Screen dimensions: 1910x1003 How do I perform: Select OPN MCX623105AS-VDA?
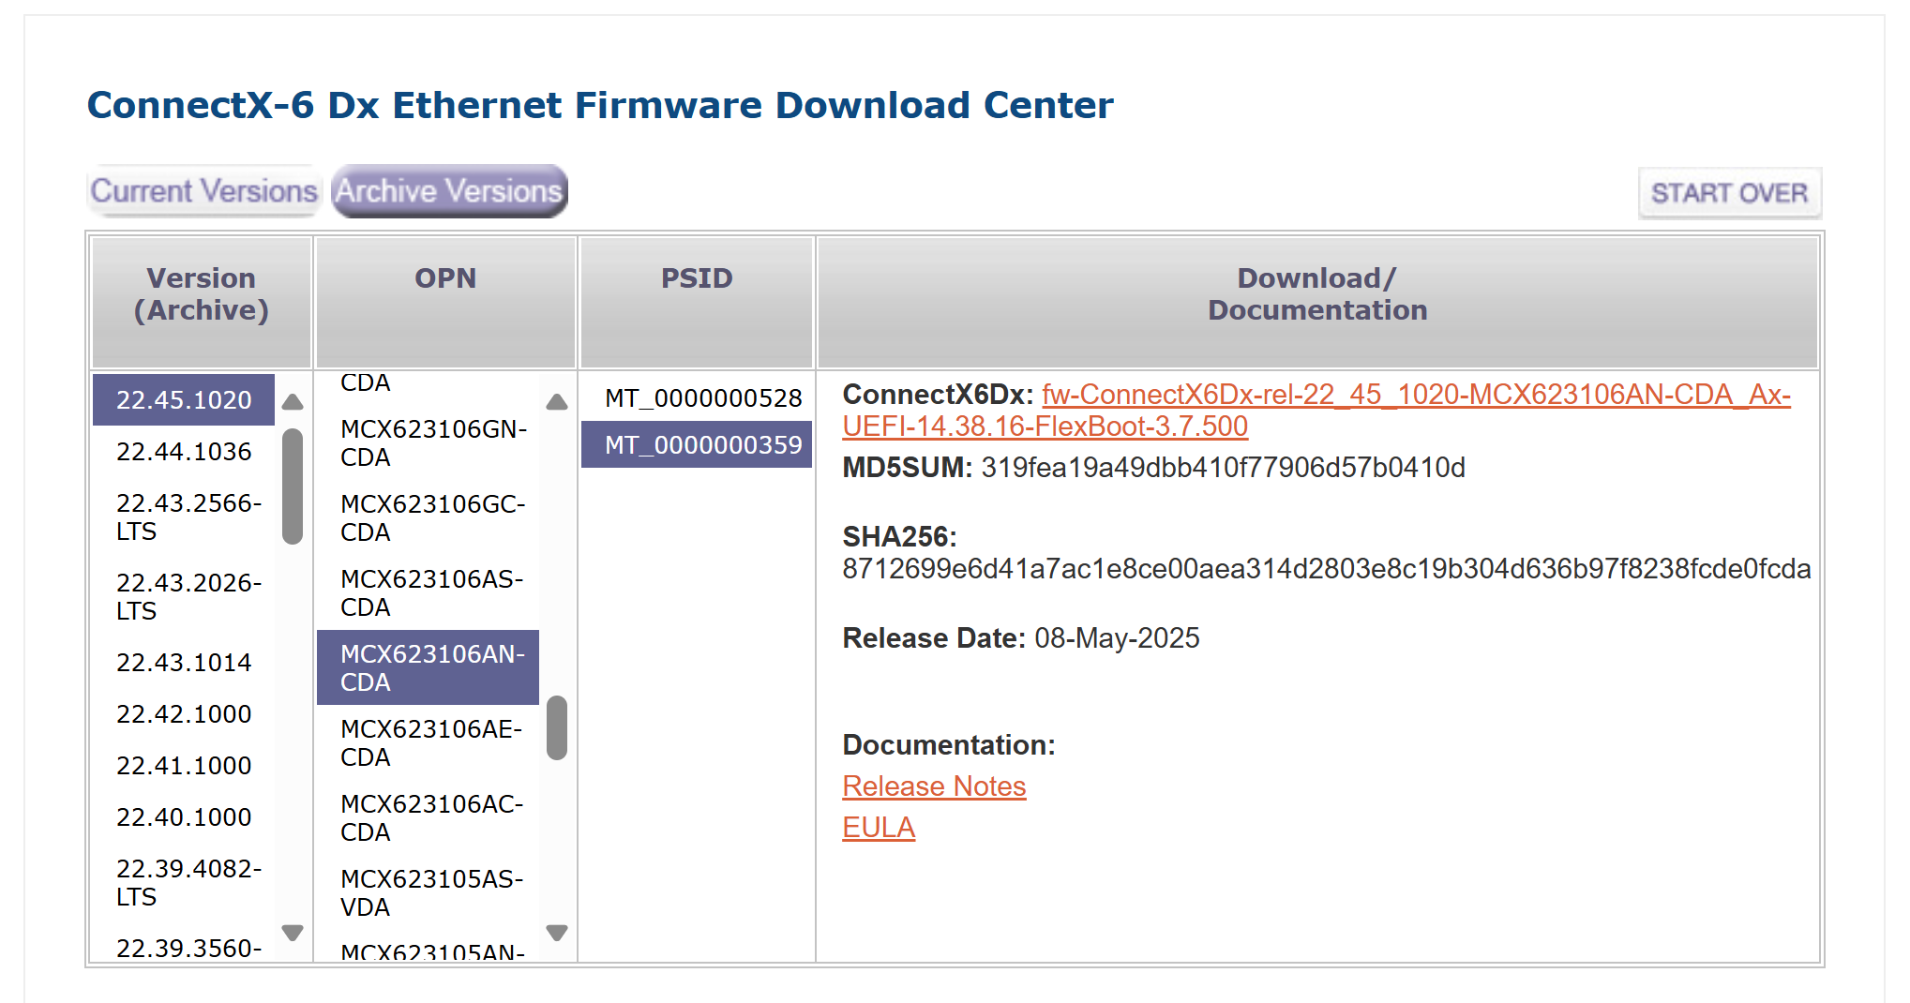[x=431, y=893]
